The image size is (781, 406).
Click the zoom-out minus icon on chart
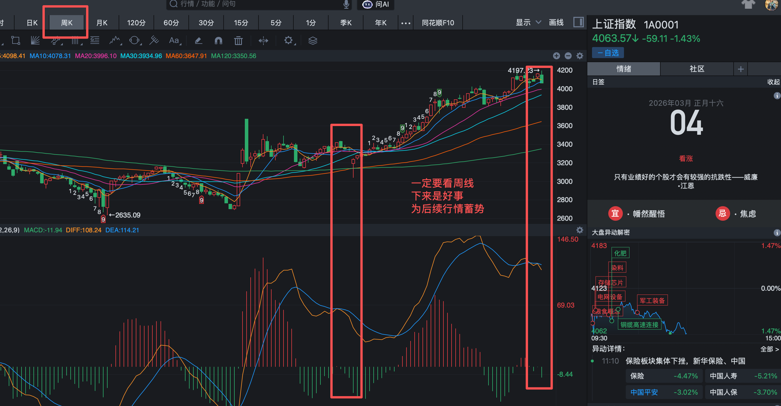568,56
